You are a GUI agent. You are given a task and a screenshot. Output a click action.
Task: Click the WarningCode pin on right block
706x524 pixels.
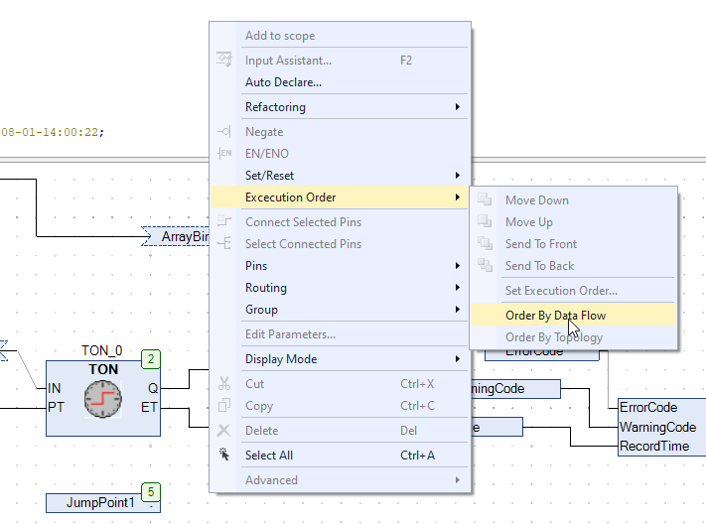pyautogui.click(x=657, y=427)
